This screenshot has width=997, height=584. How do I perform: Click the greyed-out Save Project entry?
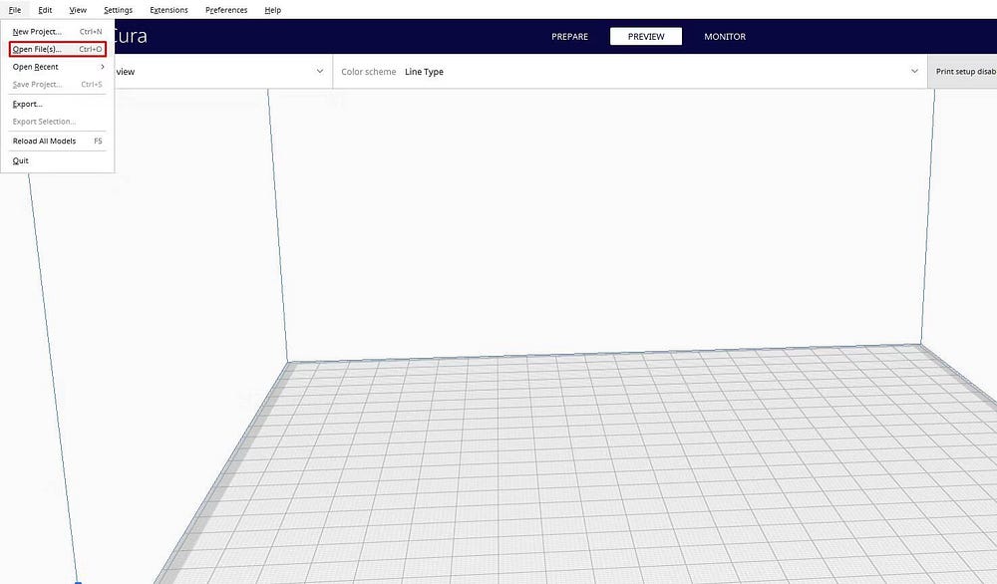tap(37, 85)
